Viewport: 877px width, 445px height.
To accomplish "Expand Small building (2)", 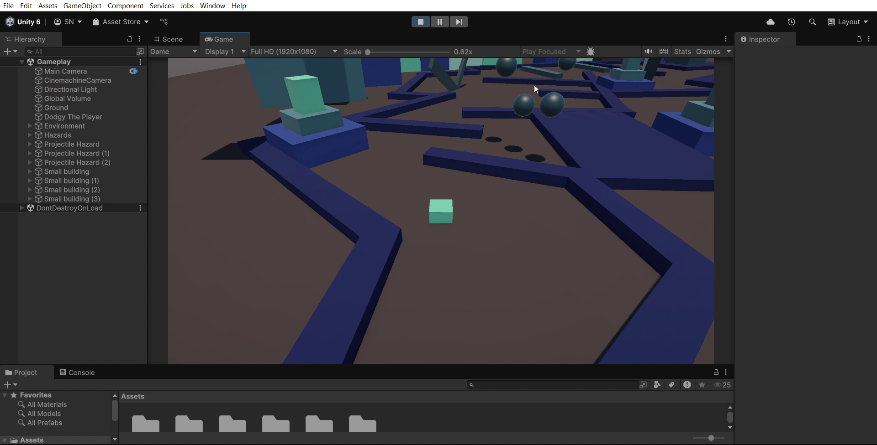I will pos(30,190).
